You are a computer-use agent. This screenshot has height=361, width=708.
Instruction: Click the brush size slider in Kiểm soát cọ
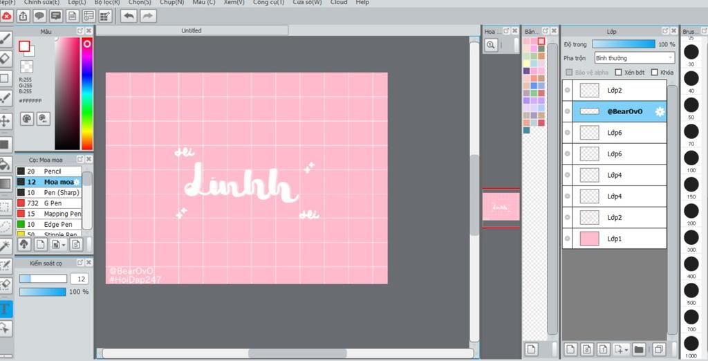(x=43, y=279)
